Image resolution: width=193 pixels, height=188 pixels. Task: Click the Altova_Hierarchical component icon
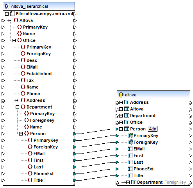pos(7,6)
